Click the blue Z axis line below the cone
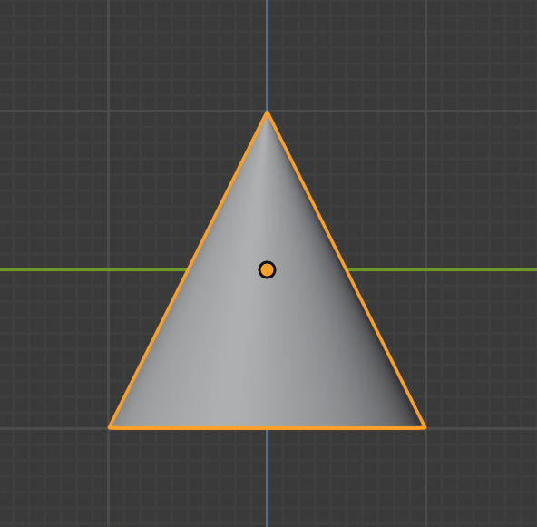The height and width of the screenshot is (527, 537). 267,478
